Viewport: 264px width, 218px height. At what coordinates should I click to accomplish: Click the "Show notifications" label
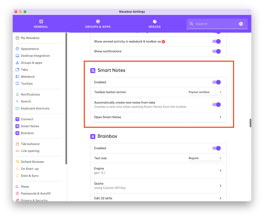coord(108,51)
